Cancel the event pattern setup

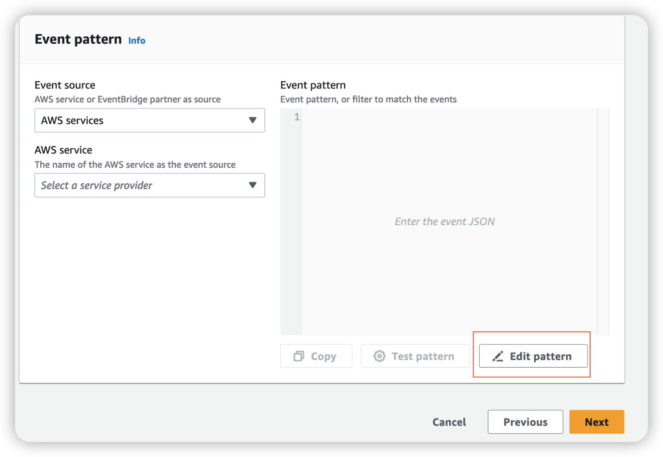448,422
